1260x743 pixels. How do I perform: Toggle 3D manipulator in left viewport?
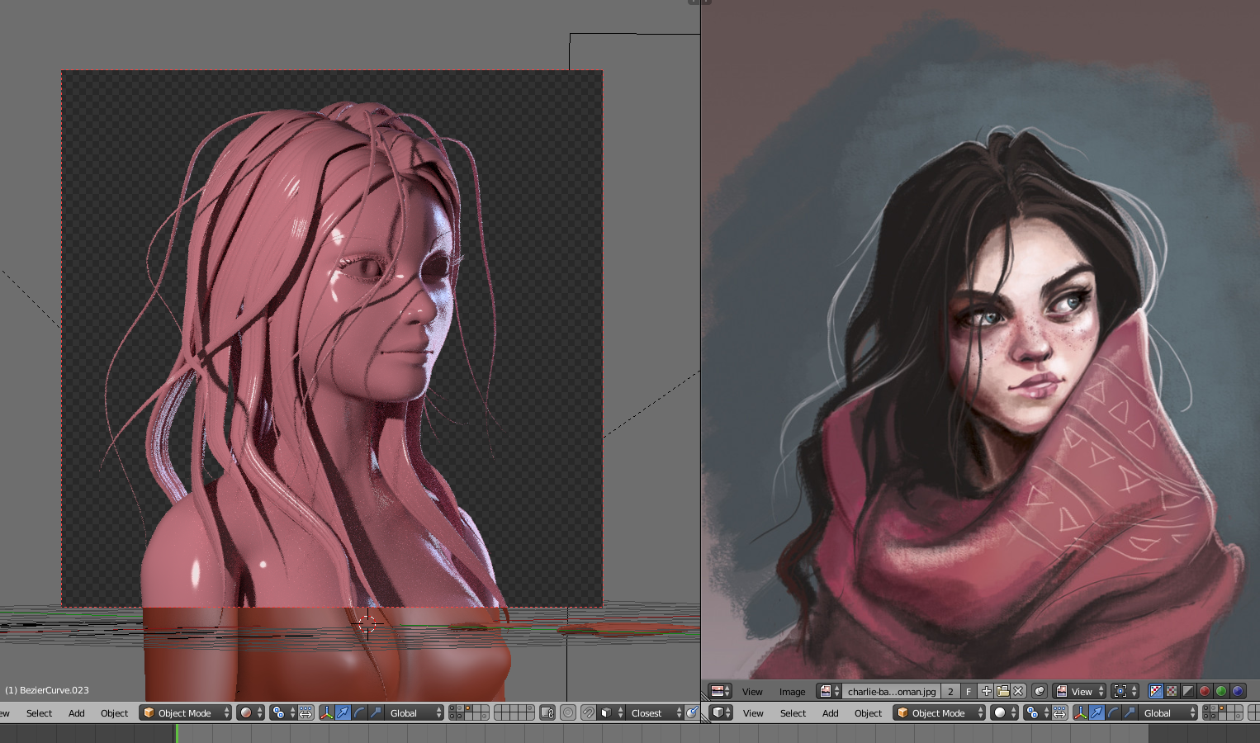[327, 712]
